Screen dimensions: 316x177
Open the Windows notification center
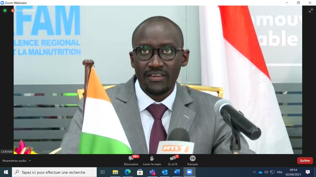(308, 172)
